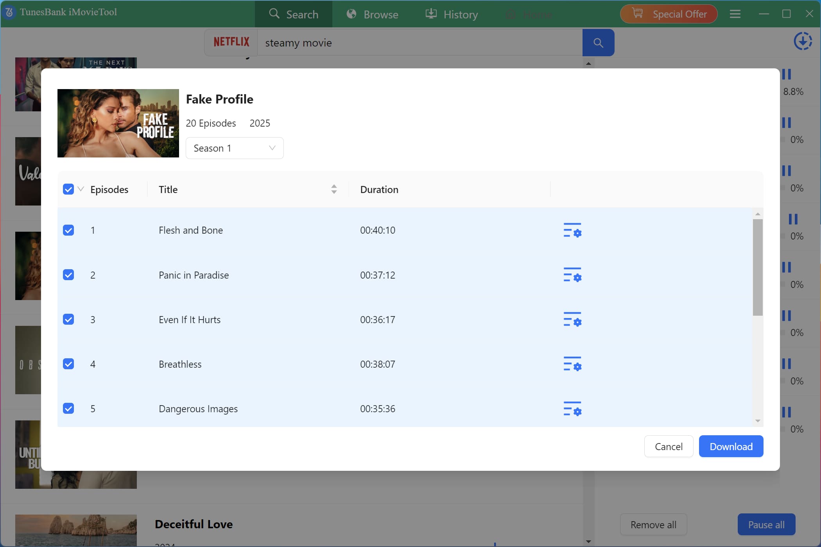Expand the chevron beside select-all checkbox
The height and width of the screenshot is (547, 821).
(x=81, y=189)
